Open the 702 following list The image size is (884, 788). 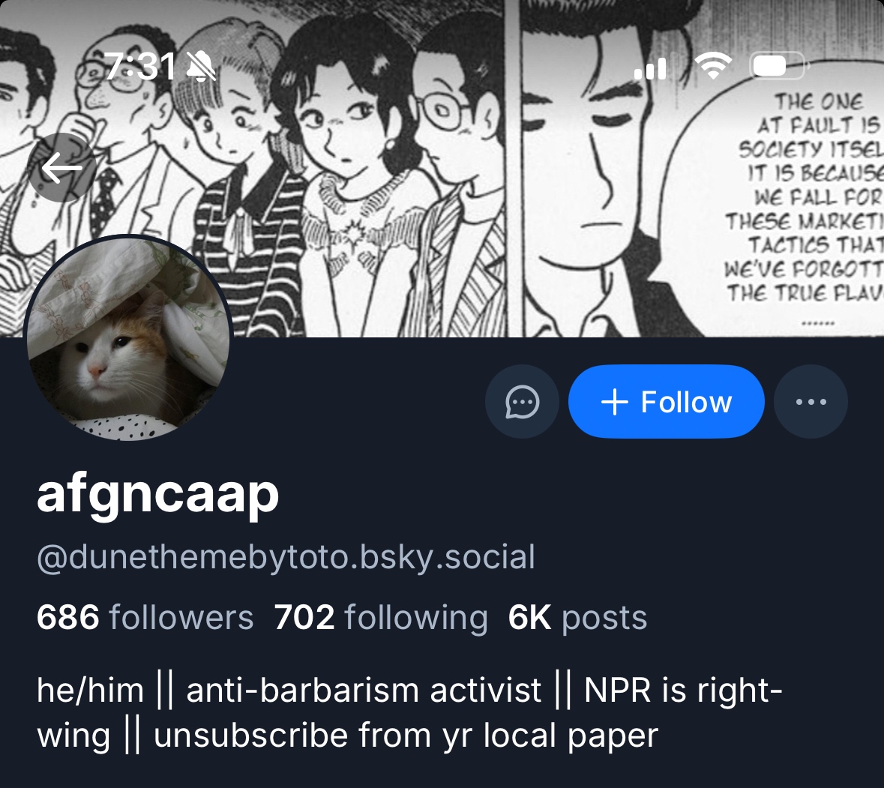[381, 618]
